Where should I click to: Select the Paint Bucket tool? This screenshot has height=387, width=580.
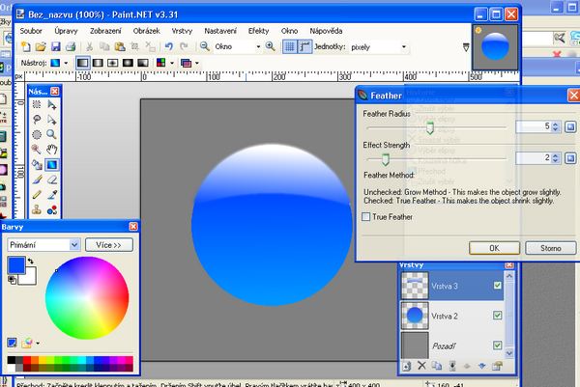point(36,165)
